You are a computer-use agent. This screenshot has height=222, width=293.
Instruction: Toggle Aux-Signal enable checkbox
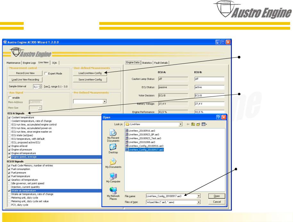coord(10,97)
